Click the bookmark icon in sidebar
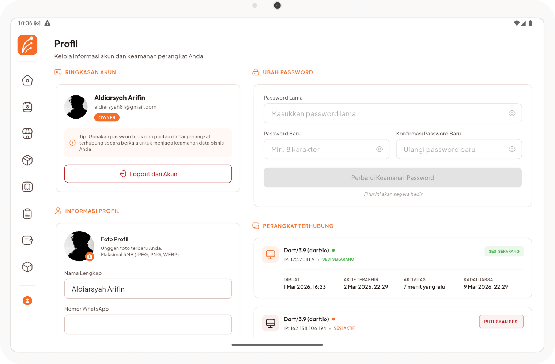 [27, 187]
